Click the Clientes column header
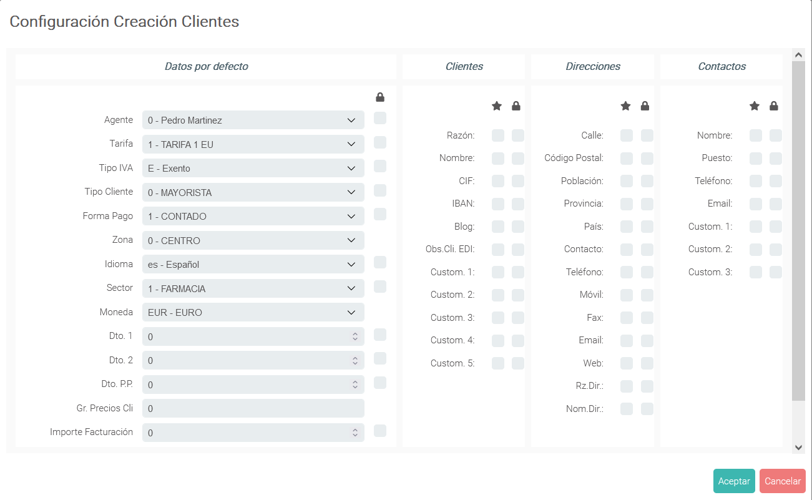The height and width of the screenshot is (500, 812). click(464, 67)
